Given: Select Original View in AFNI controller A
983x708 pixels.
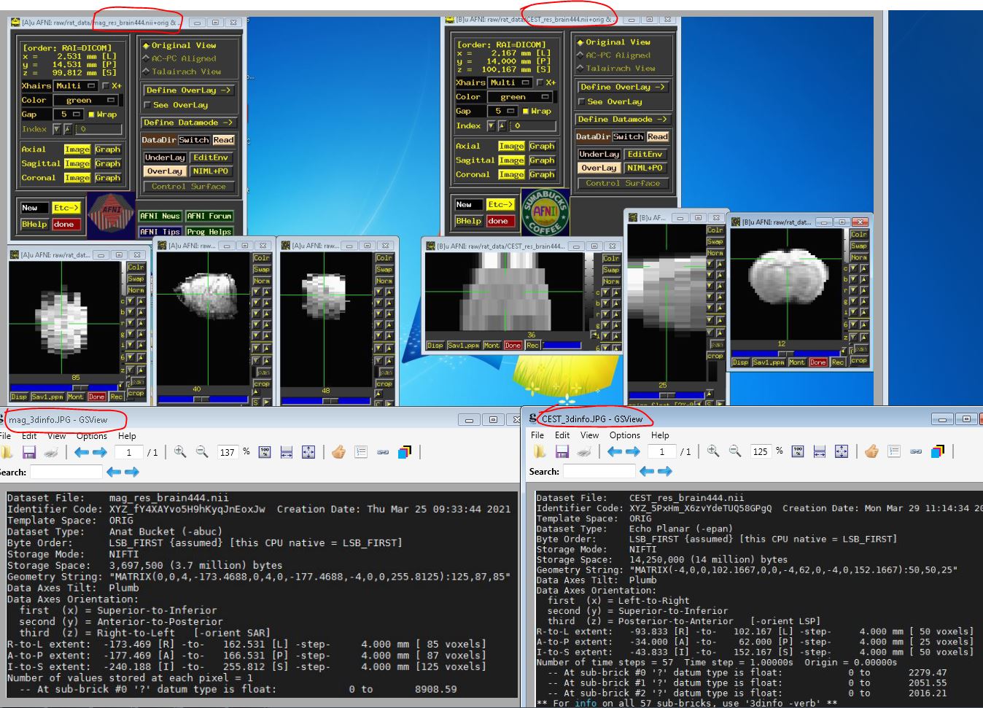Looking at the screenshot, I should click(179, 45).
